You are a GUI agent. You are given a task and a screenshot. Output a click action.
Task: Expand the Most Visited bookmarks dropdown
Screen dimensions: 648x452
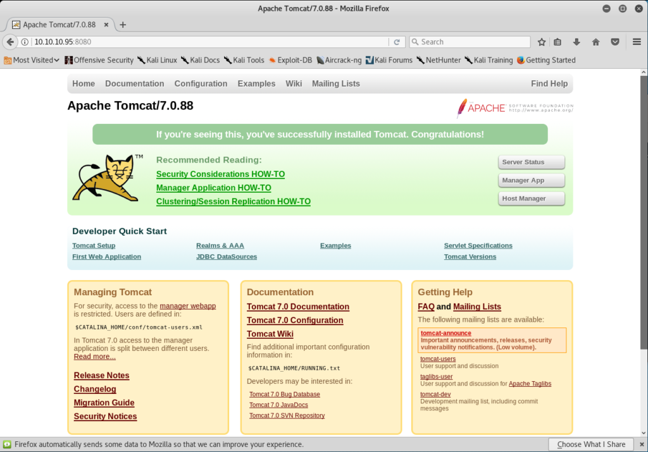32,60
